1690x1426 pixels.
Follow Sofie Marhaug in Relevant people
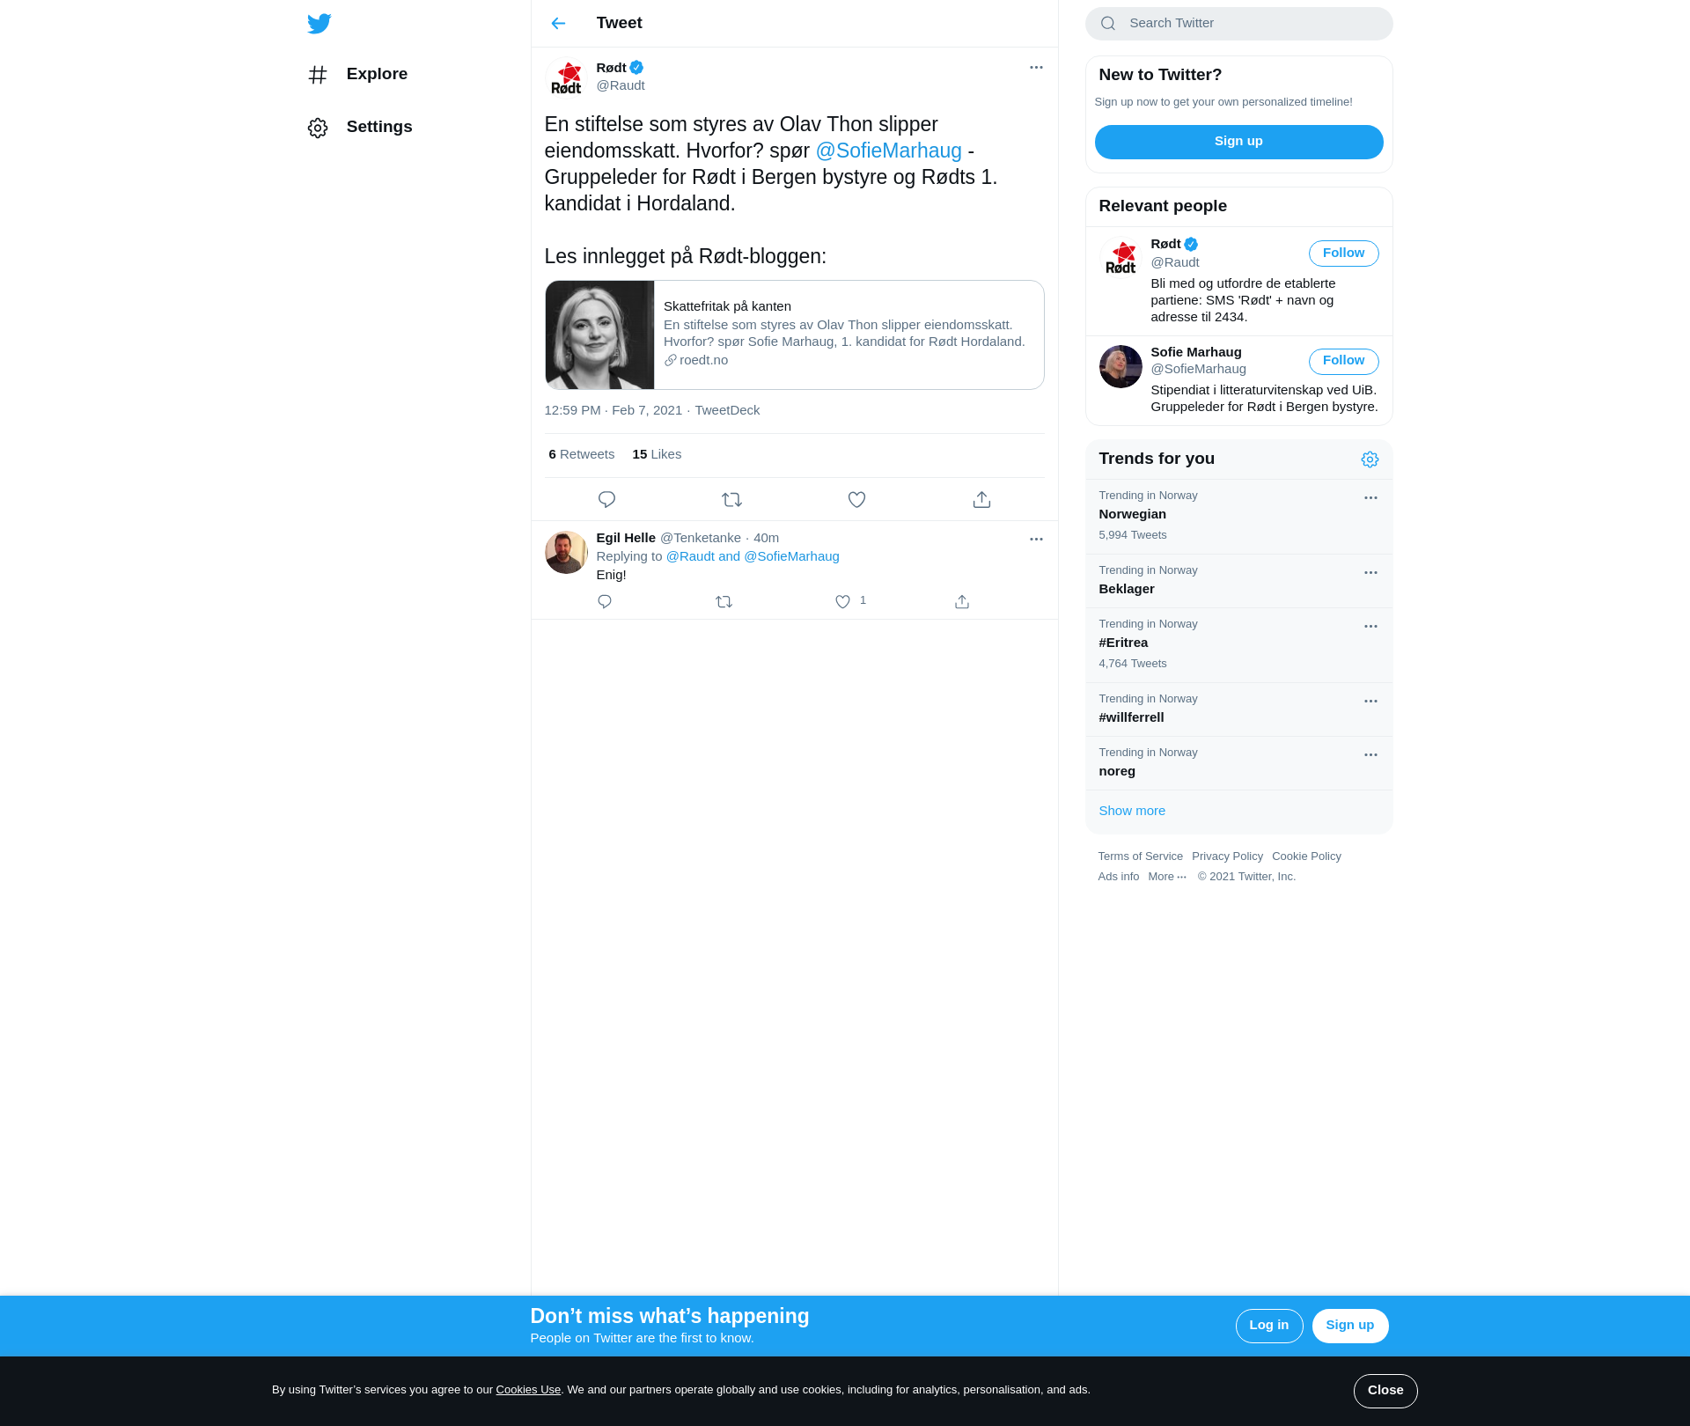pyautogui.click(x=1343, y=361)
